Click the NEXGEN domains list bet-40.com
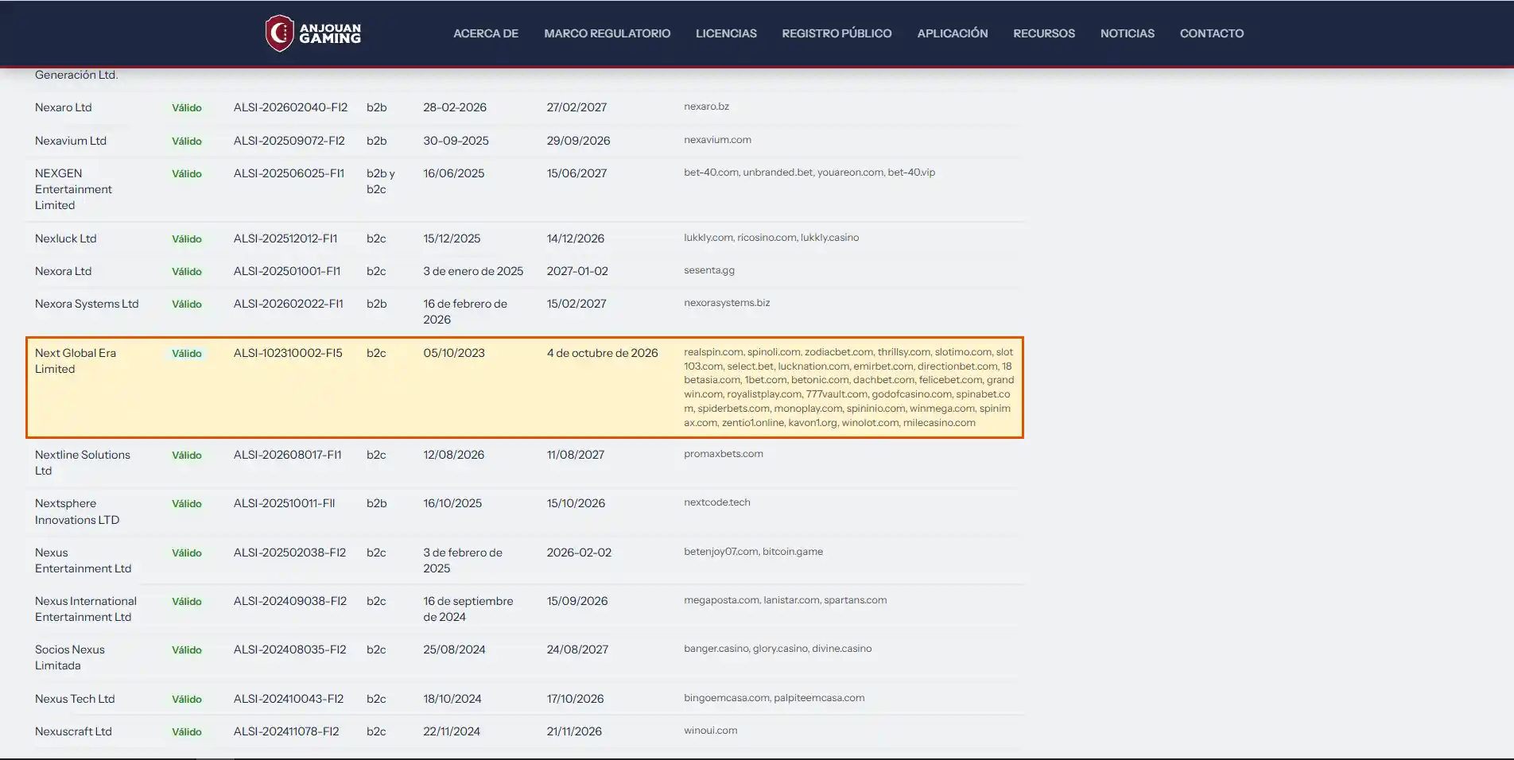Screen dimensions: 1514x760 click(809, 173)
